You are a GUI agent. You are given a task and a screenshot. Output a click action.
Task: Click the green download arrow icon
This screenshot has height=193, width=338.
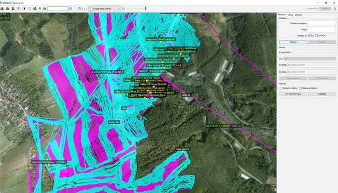click(39, 8)
